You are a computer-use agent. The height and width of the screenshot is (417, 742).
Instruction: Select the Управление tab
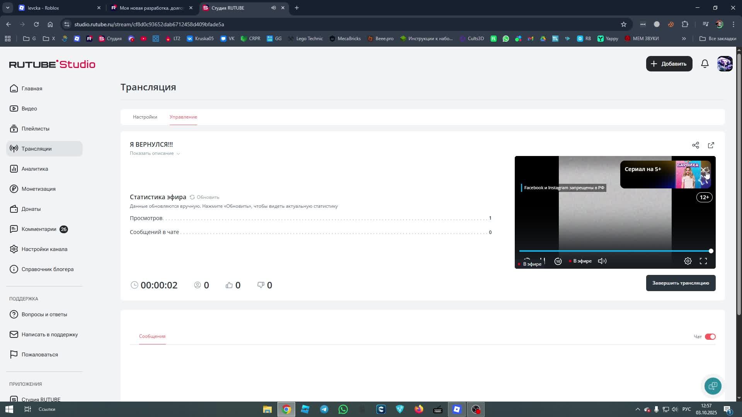coord(183,117)
